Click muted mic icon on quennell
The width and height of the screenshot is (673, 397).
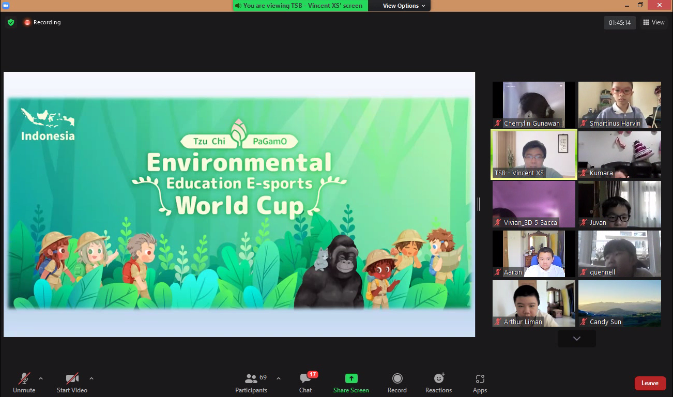click(584, 272)
